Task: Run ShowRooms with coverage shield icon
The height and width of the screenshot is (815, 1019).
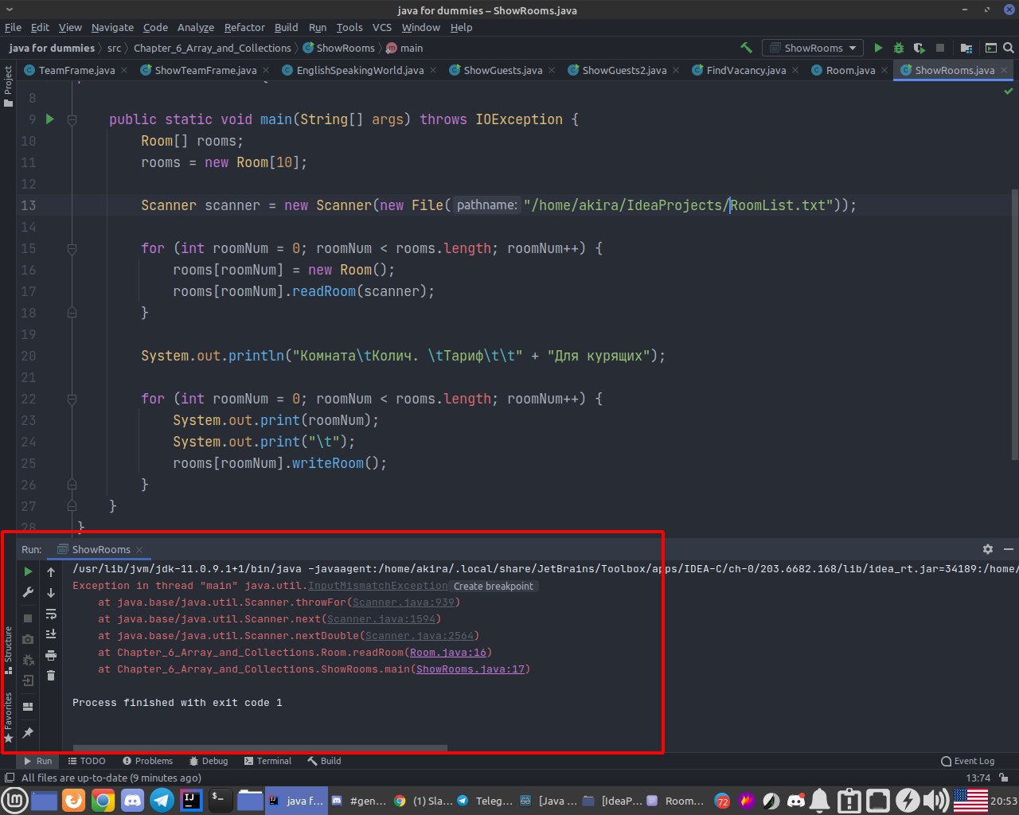Action: click(919, 48)
